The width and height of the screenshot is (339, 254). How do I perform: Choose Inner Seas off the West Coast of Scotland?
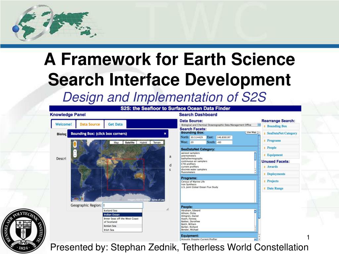(x=122, y=220)
